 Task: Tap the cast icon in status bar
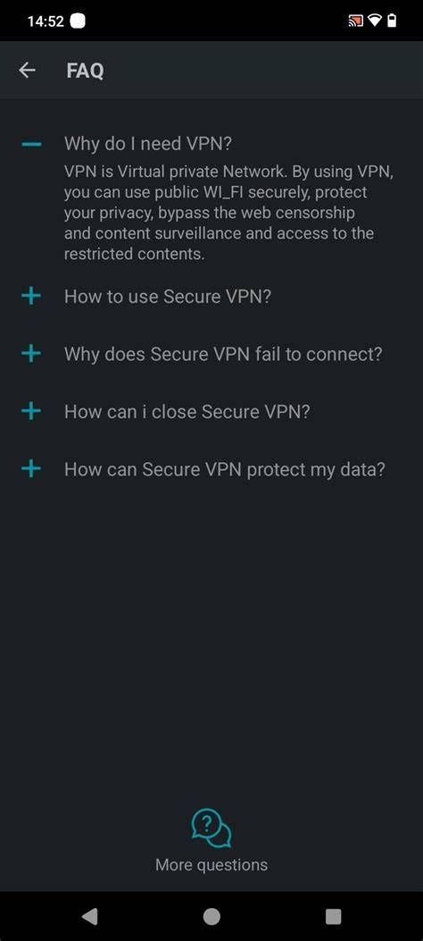355,21
